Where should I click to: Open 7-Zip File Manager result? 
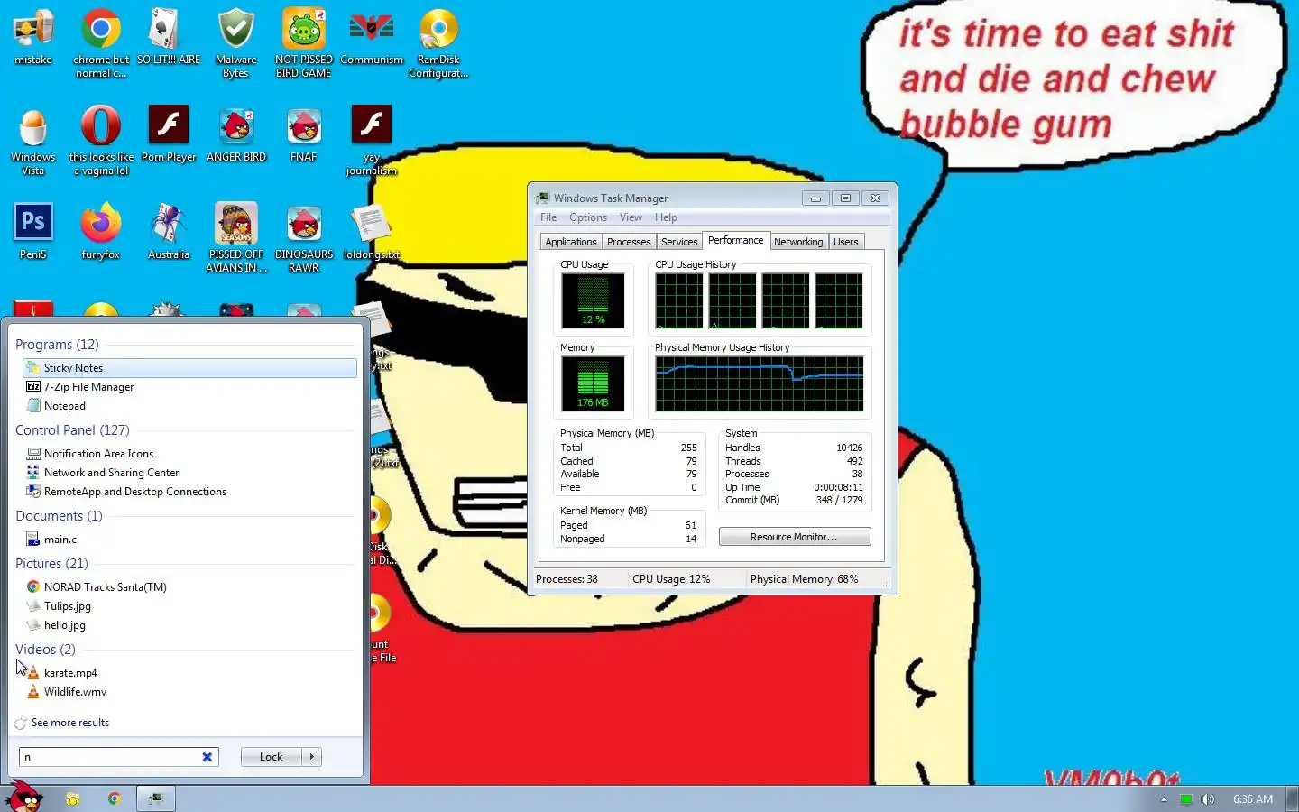[x=189, y=387]
